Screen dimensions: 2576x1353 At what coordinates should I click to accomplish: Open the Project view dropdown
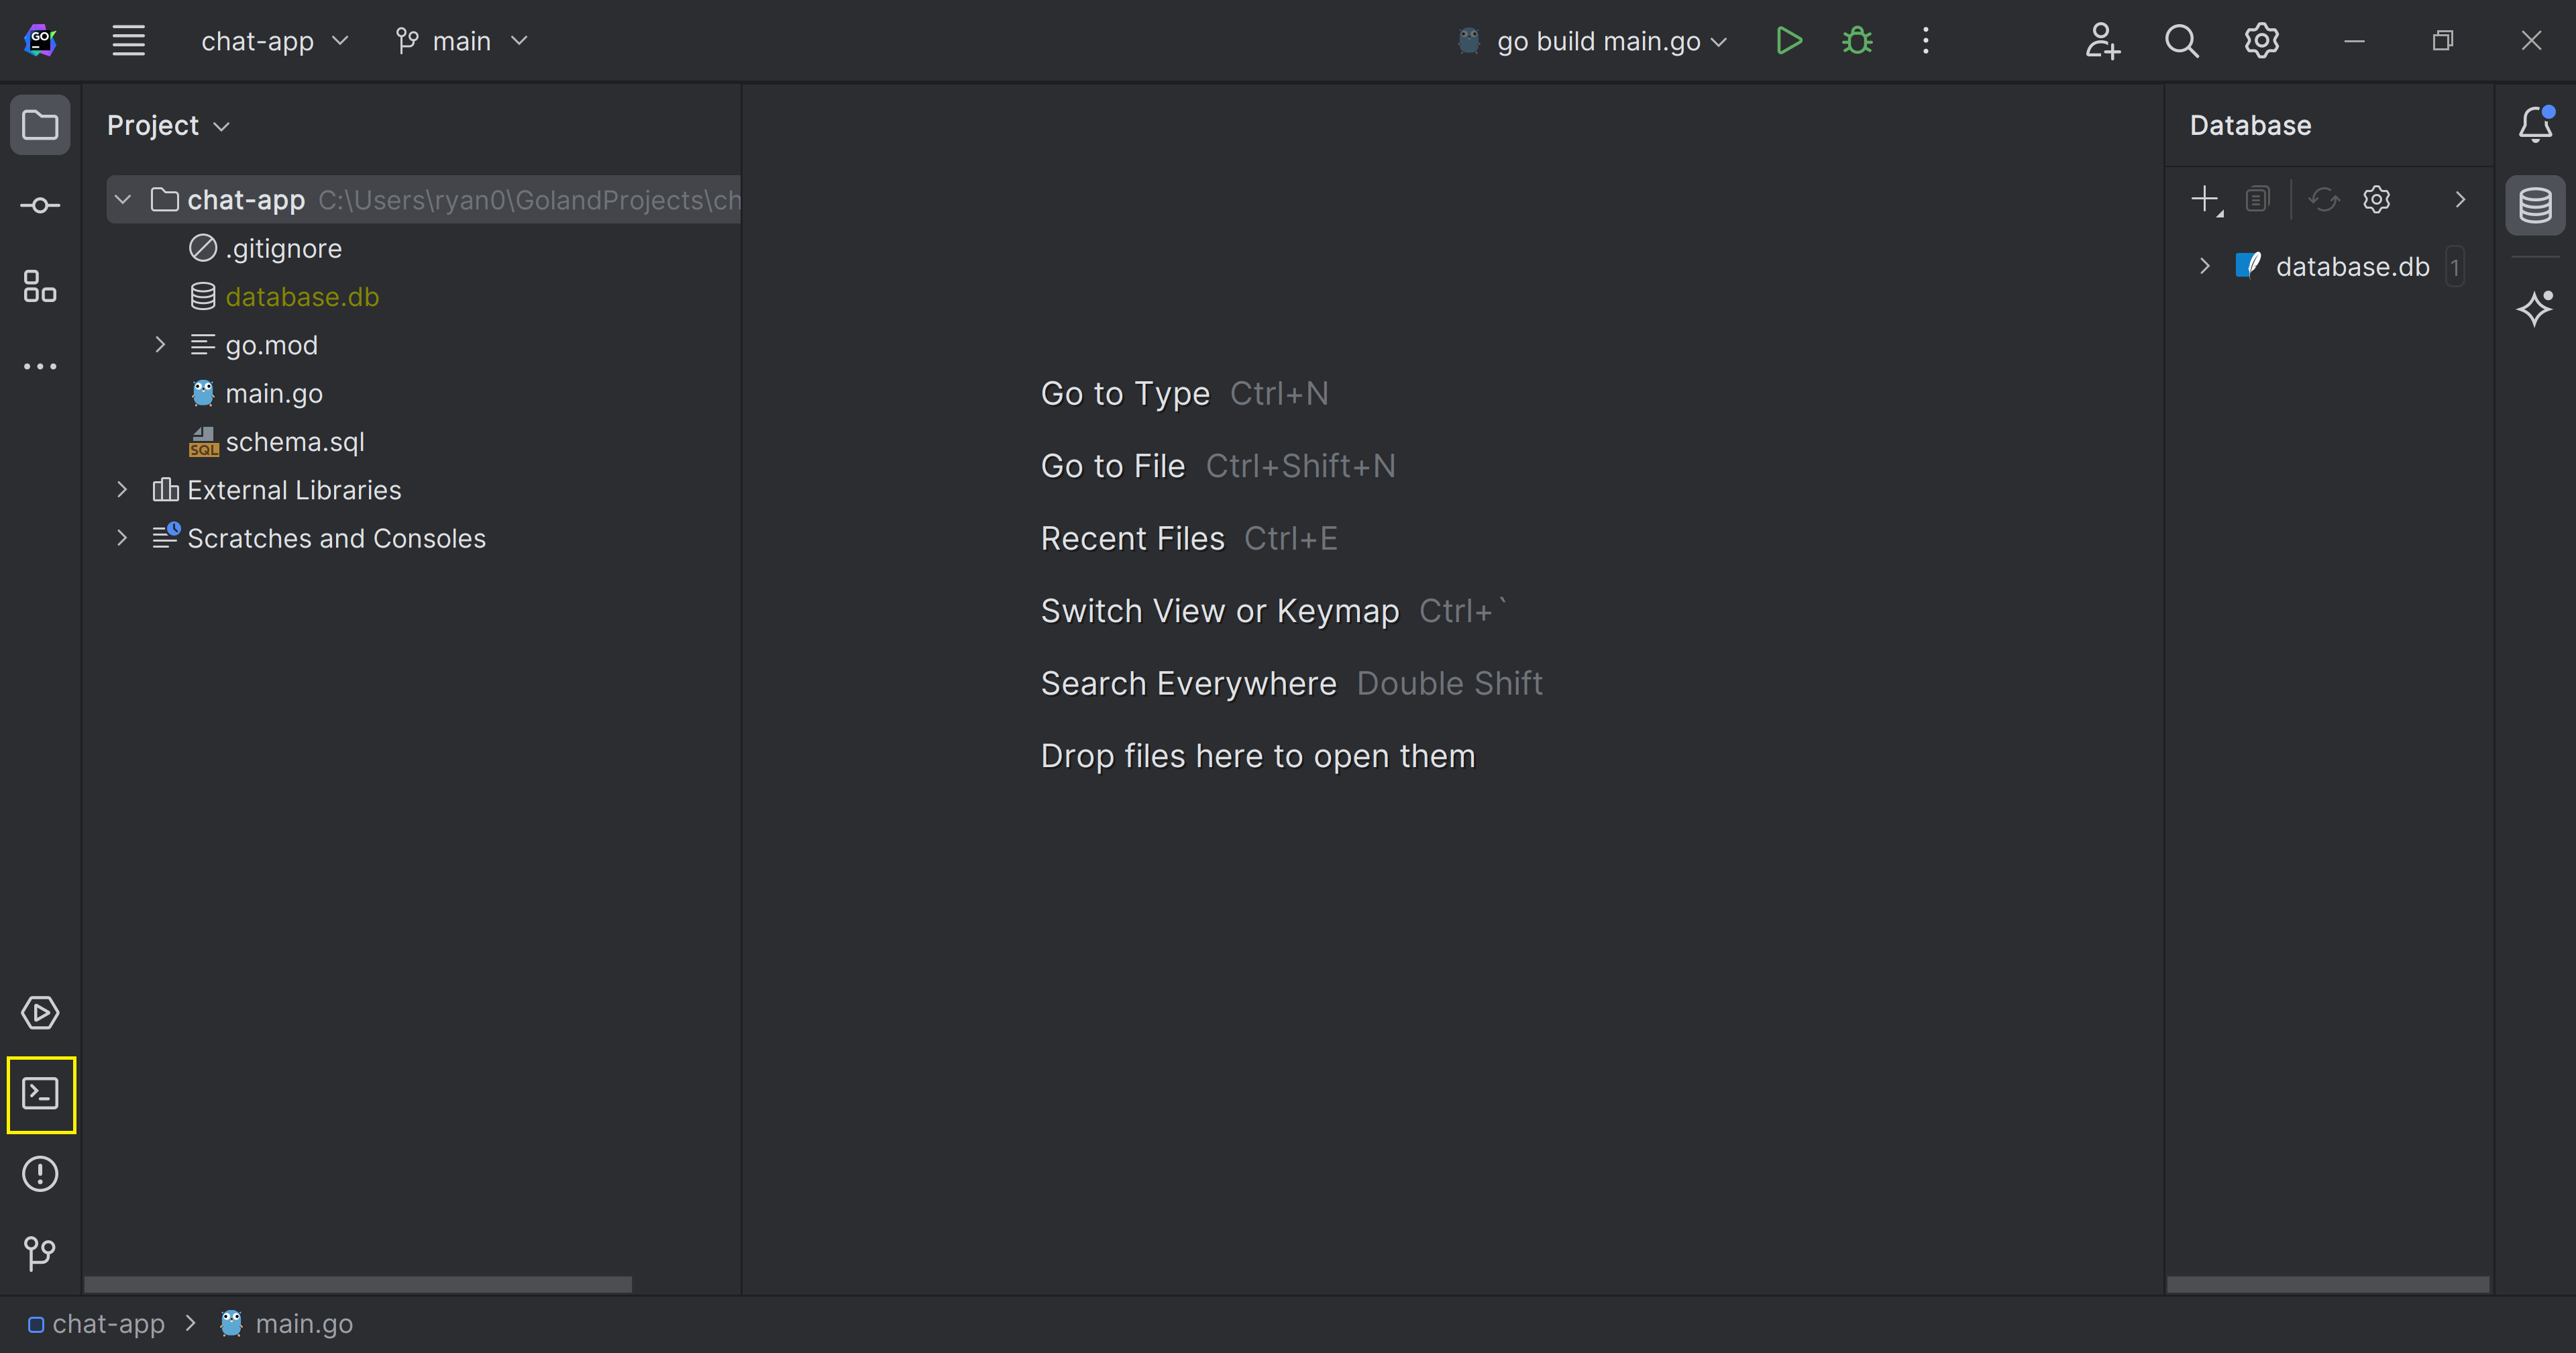click(168, 126)
